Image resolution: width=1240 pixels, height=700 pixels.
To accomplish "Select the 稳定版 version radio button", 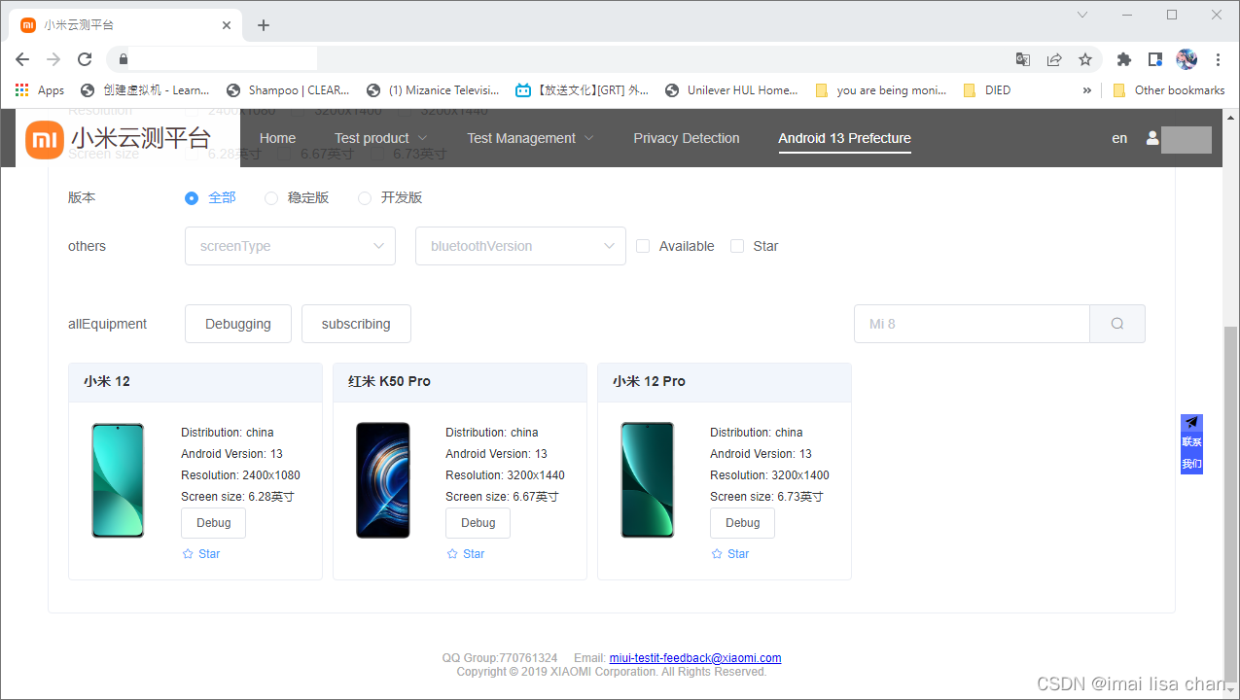I will tap(271, 198).
